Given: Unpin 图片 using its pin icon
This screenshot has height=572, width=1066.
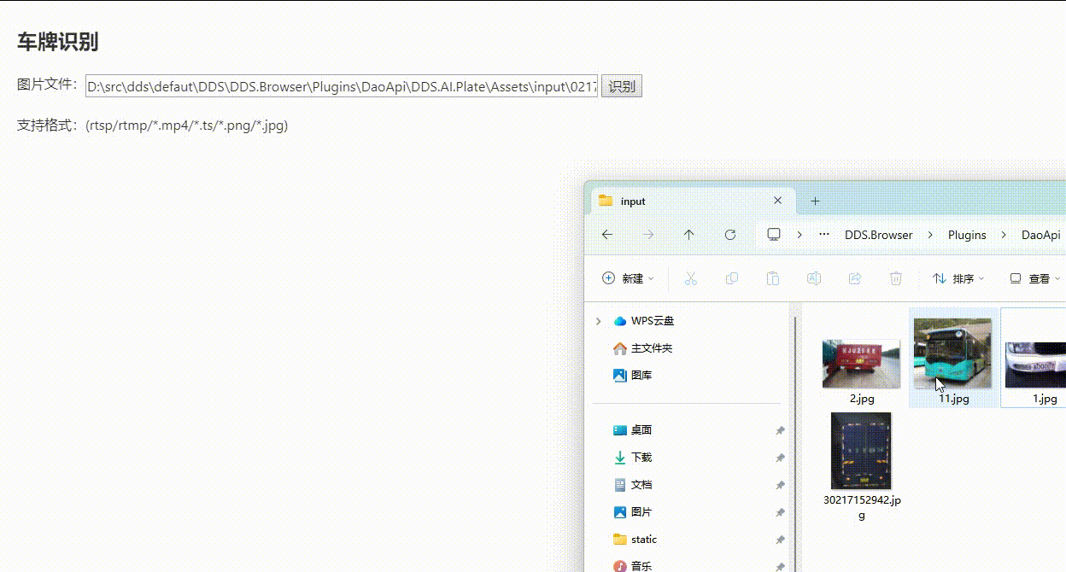Looking at the screenshot, I should (779, 513).
